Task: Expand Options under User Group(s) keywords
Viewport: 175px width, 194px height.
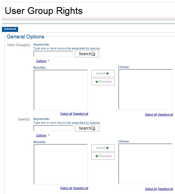Action: [41, 61]
